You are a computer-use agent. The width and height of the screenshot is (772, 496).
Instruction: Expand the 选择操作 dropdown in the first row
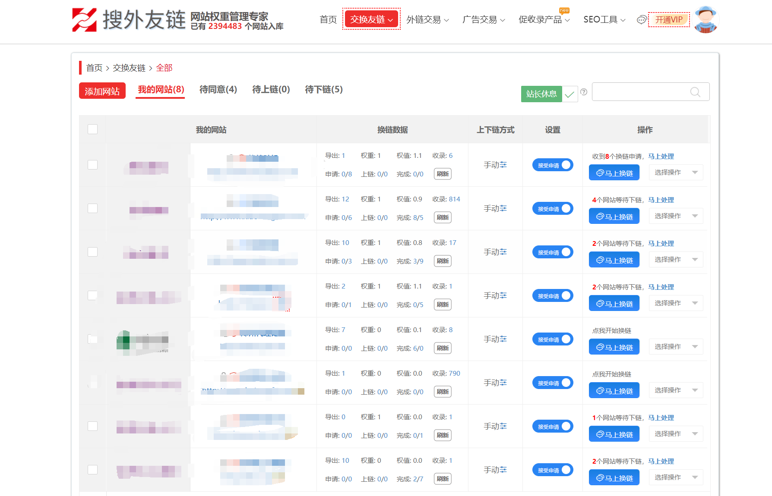(676, 172)
